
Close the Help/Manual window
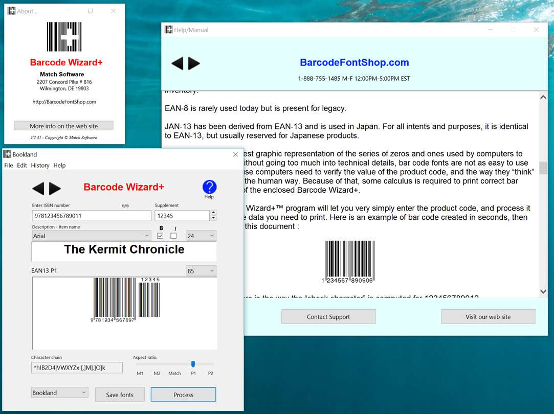[536, 30]
